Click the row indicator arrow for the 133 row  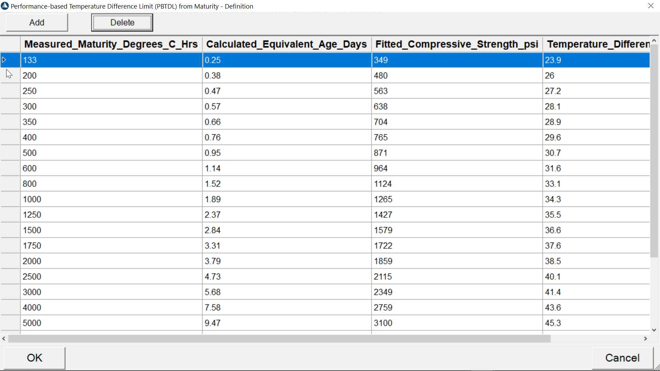(x=4, y=60)
